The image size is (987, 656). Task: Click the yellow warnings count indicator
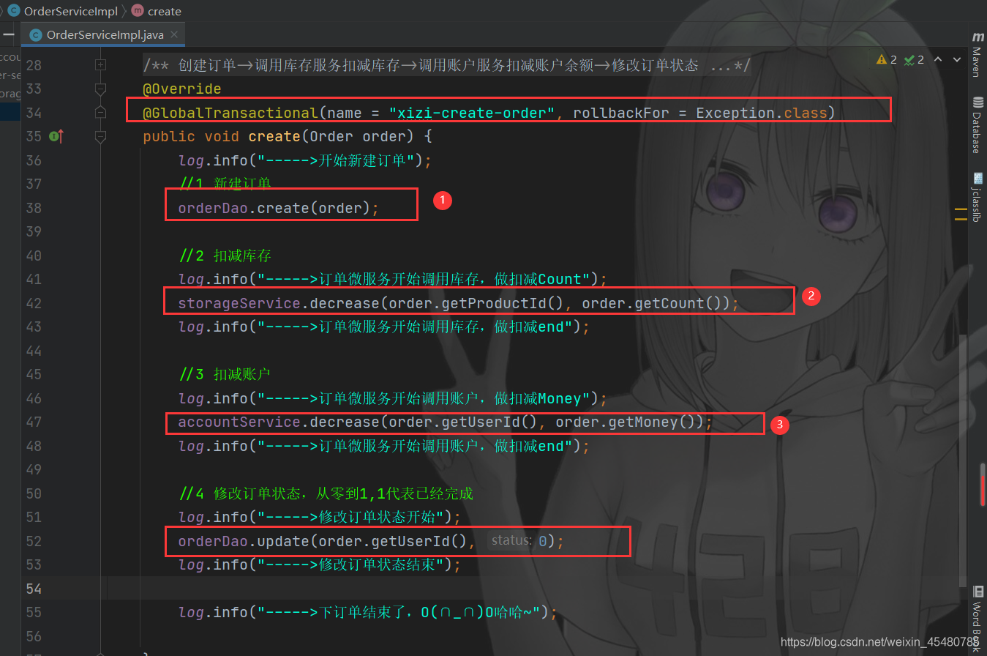pos(887,60)
